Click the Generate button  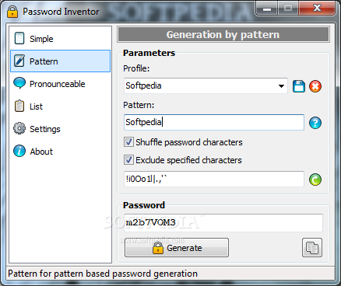tap(177, 248)
